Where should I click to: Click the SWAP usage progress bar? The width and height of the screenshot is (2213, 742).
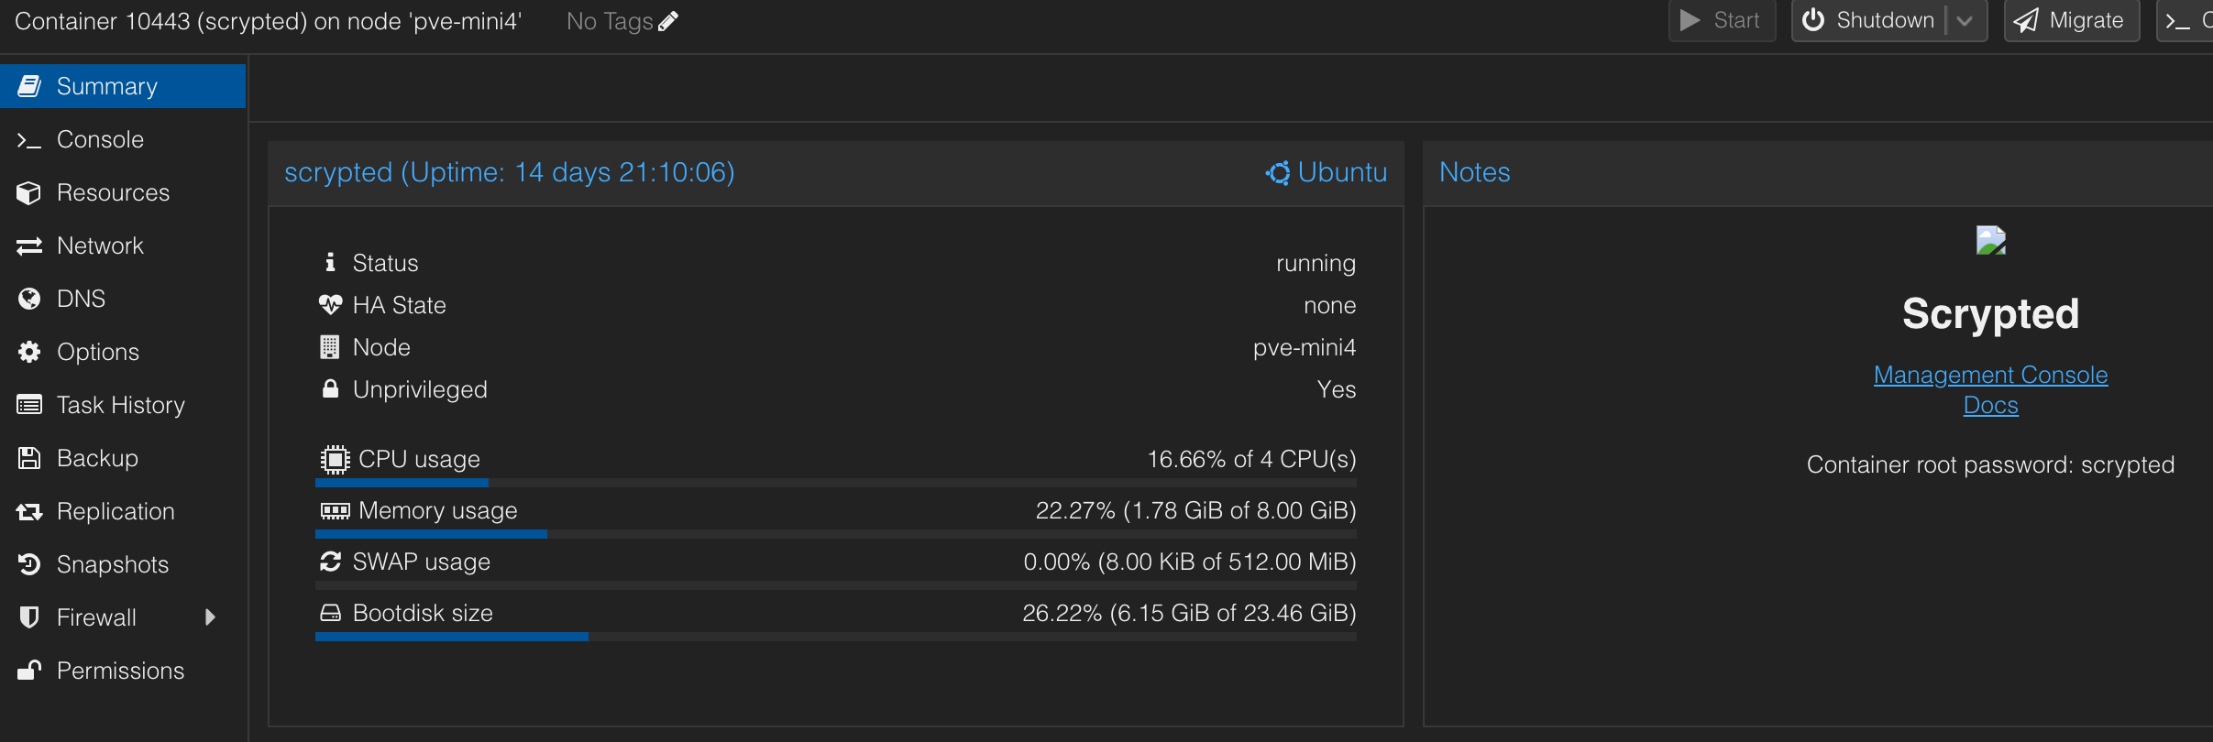(x=835, y=585)
